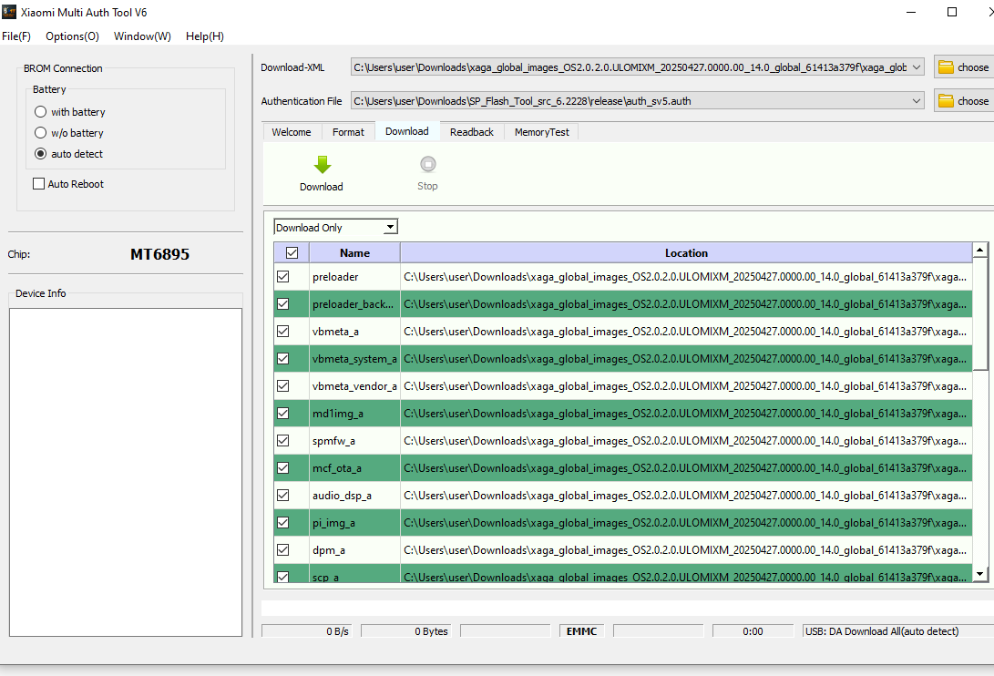Click the choose folder button for Download-XML
Viewport: 994px width, 676px height.
[x=963, y=67]
